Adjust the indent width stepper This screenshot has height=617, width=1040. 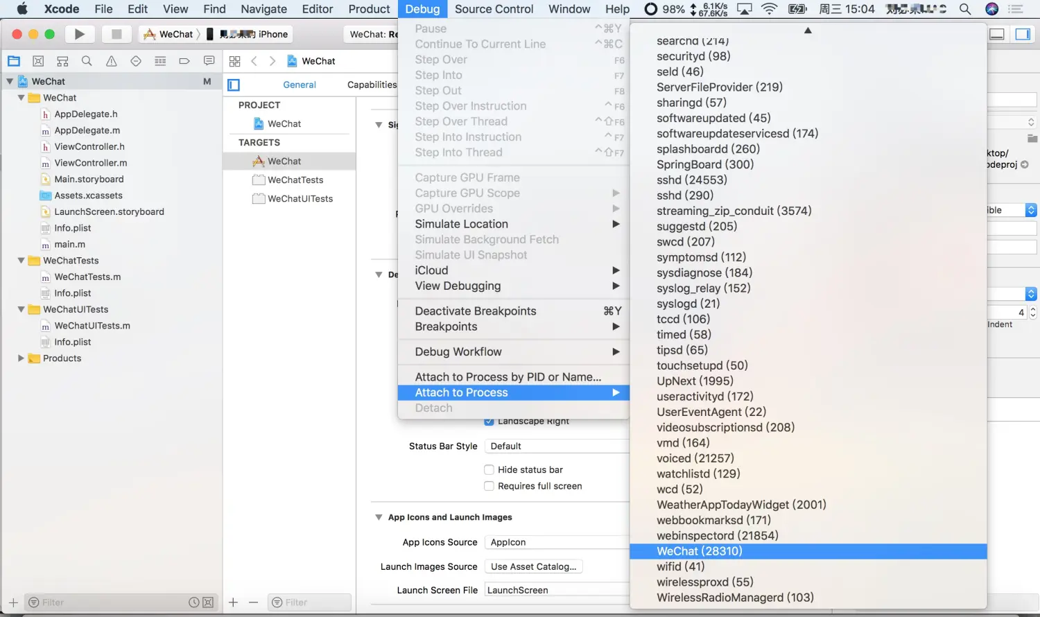(1033, 313)
